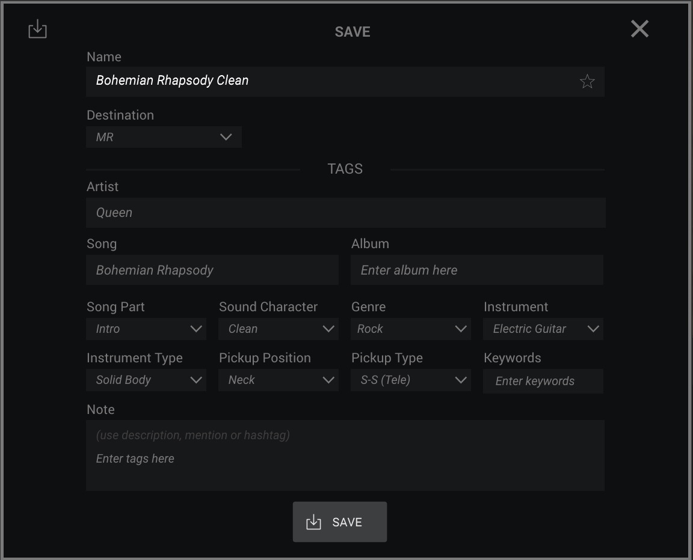Click the Artist field containing Queen
The image size is (693, 560).
[x=346, y=213]
